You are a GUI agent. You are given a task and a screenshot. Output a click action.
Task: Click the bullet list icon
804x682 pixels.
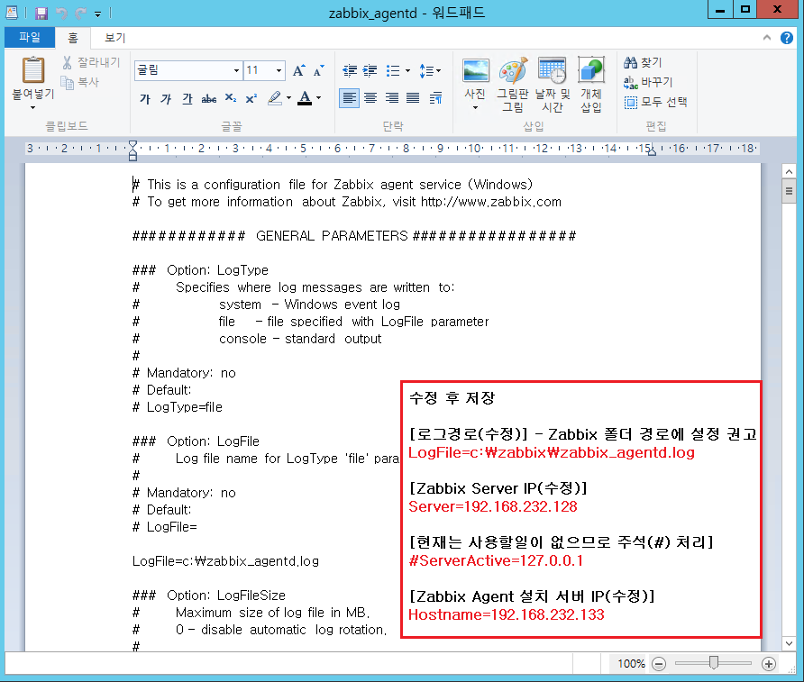(393, 70)
